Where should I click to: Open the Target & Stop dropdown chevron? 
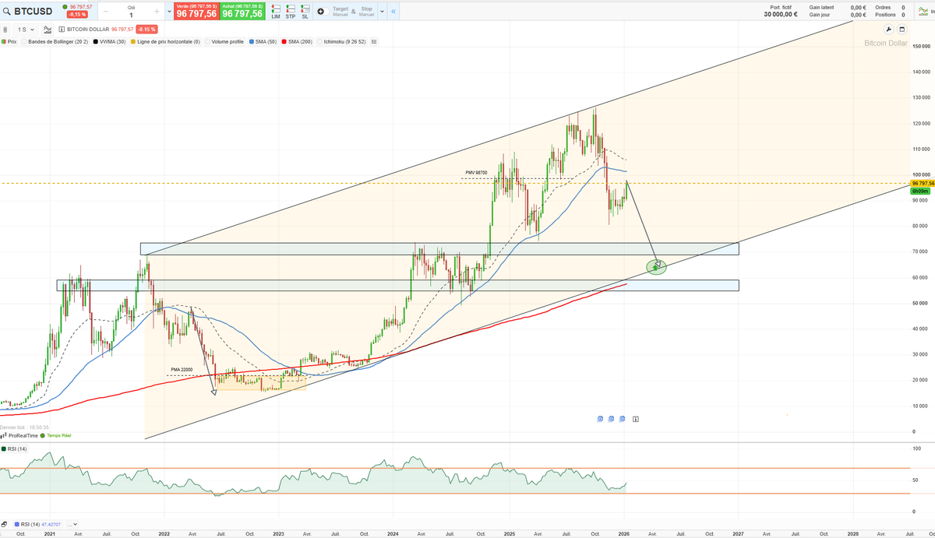[x=382, y=12]
